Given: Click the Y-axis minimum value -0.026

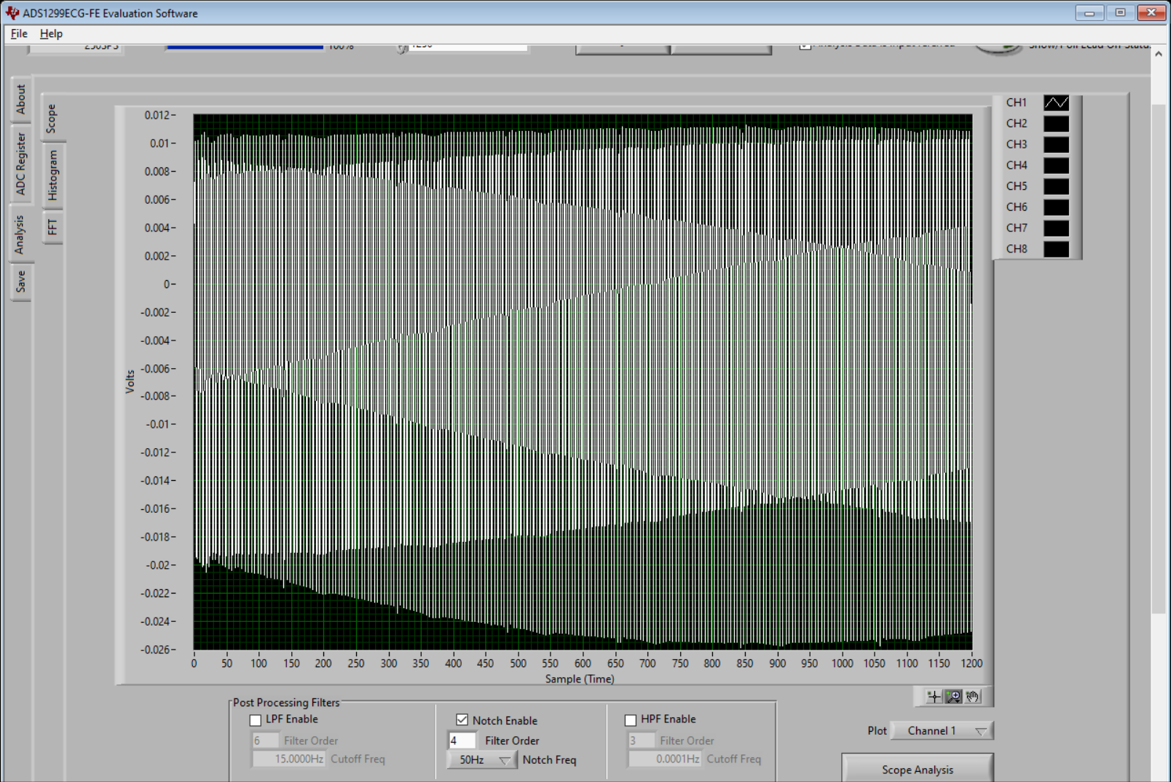Looking at the screenshot, I should pos(154,650).
